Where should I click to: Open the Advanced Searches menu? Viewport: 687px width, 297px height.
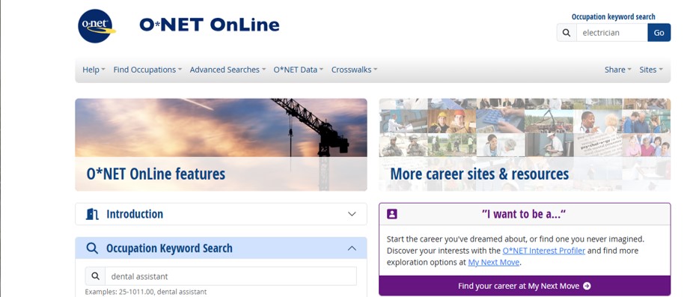228,70
